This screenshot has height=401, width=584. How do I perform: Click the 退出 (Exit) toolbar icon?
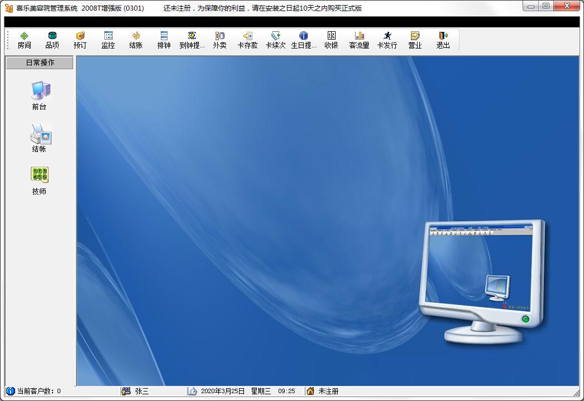443,40
